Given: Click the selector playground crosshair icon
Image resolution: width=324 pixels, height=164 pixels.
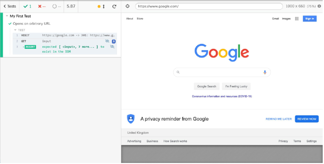Looking at the screenshot, I should (127, 6).
